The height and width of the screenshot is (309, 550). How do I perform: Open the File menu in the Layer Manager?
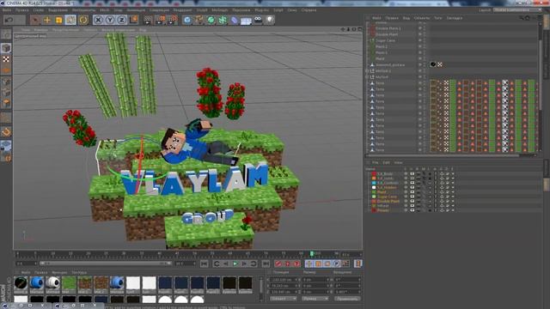(x=375, y=162)
